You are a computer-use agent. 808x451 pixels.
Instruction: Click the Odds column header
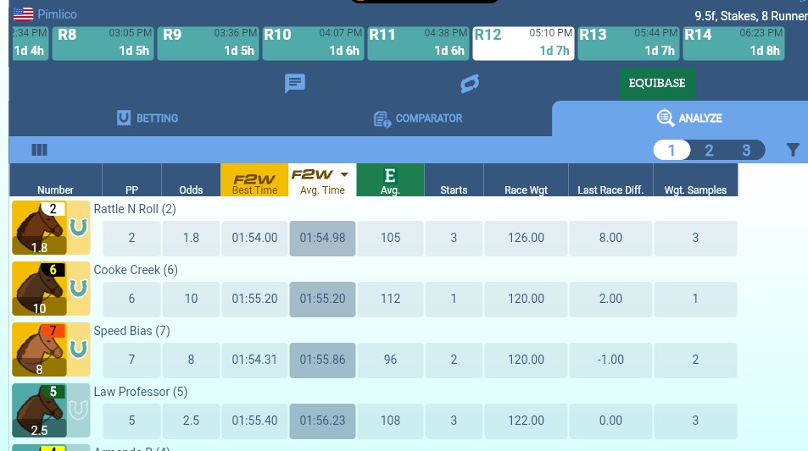[191, 180]
